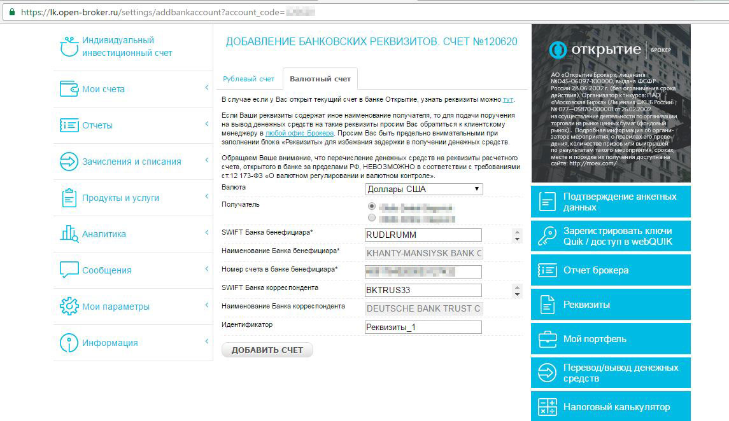Click the up arrow next to correspondent SWIFT
This screenshot has height=421, width=729.
pyautogui.click(x=517, y=288)
